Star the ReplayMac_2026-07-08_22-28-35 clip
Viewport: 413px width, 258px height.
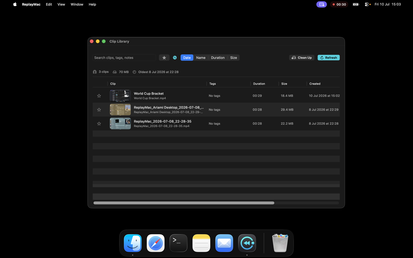click(99, 124)
